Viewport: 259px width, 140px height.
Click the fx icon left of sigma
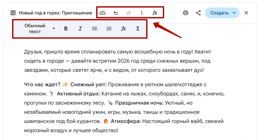point(124,29)
